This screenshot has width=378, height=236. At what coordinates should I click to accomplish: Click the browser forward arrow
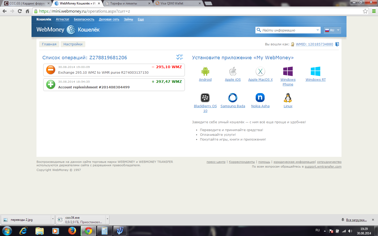12,11
